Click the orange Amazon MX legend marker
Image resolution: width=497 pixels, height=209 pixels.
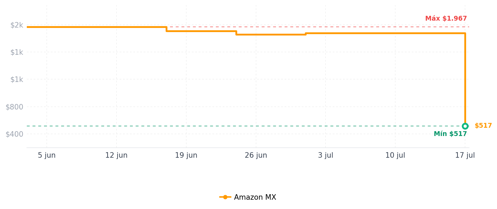225,197
